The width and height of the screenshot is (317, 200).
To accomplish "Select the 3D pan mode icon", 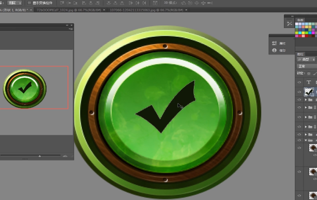I will click(197, 3).
